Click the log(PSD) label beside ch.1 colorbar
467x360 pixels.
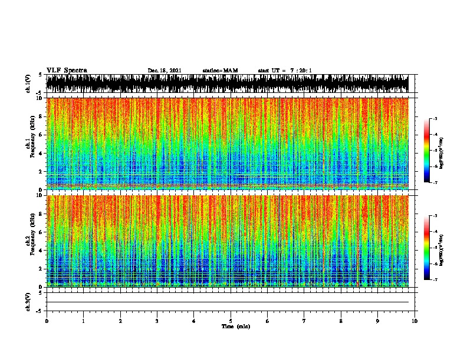coord(441,153)
